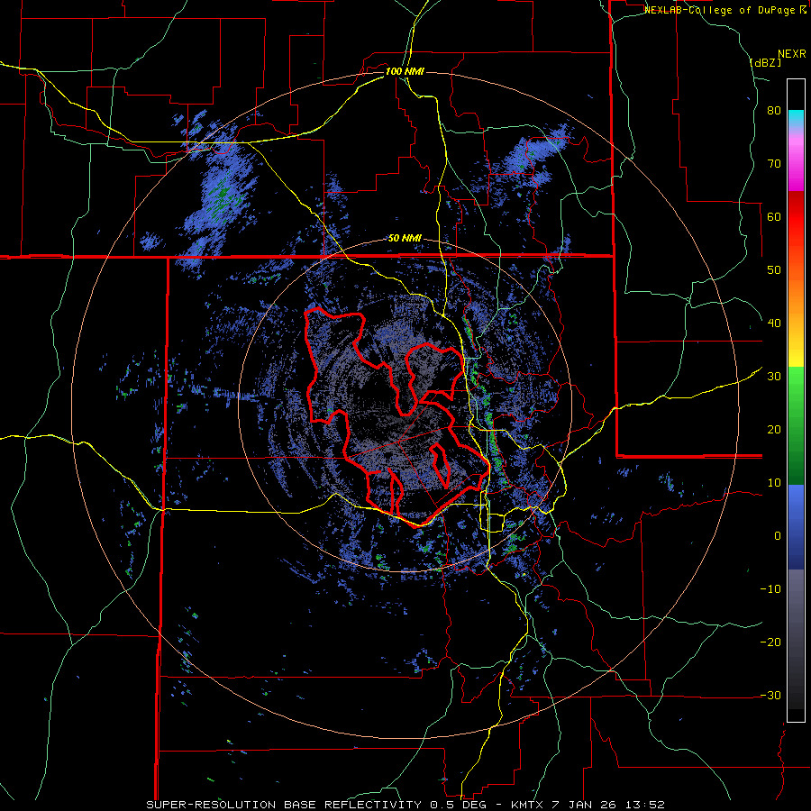
Task: Click the -20 value on dBZ scale
Action: coord(770,642)
